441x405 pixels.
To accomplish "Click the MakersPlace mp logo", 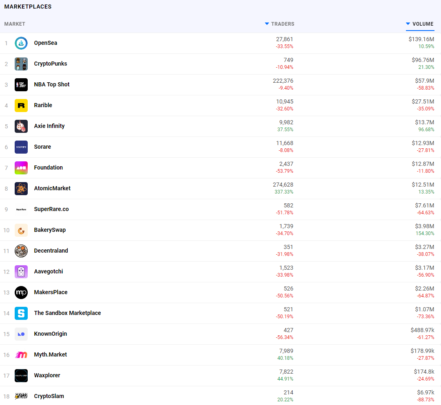I will (21, 293).
